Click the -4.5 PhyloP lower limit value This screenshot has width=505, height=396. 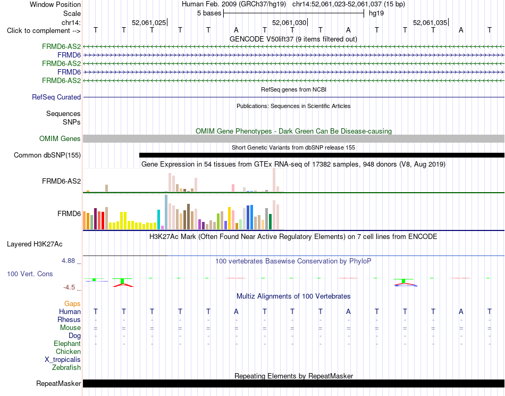(69, 287)
